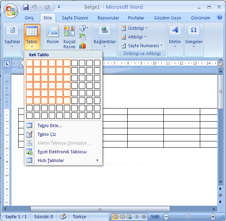Screen dimensions: 226x221
Task: Switch to Web Layout view
Action: pyautogui.click(x=129, y=217)
